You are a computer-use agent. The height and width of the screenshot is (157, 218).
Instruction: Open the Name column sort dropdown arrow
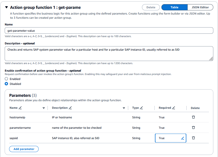tap(44, 108)
